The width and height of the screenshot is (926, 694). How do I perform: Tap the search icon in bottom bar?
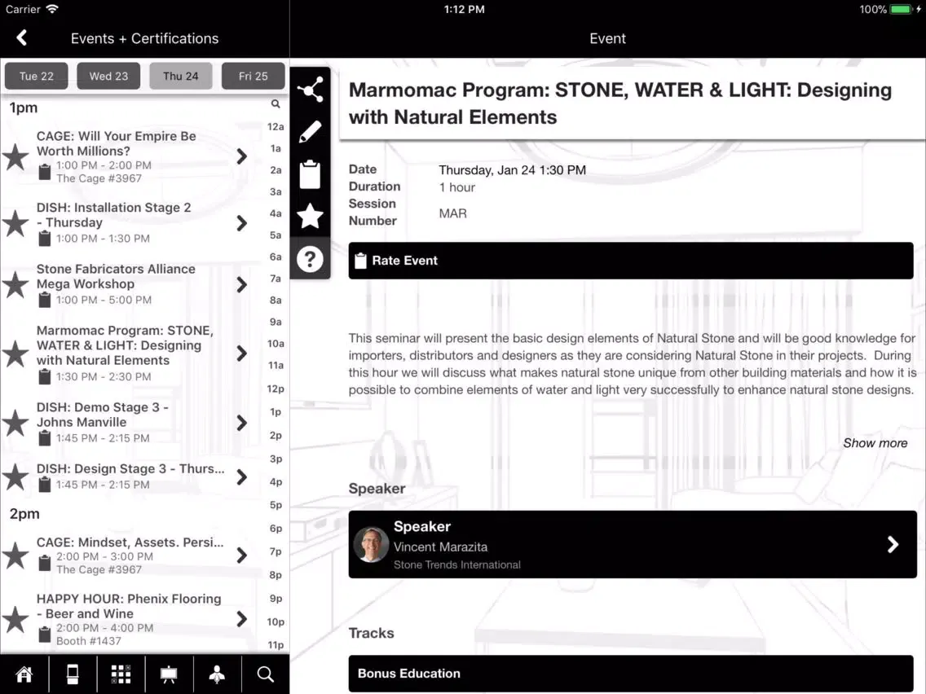tap(265, 674)
